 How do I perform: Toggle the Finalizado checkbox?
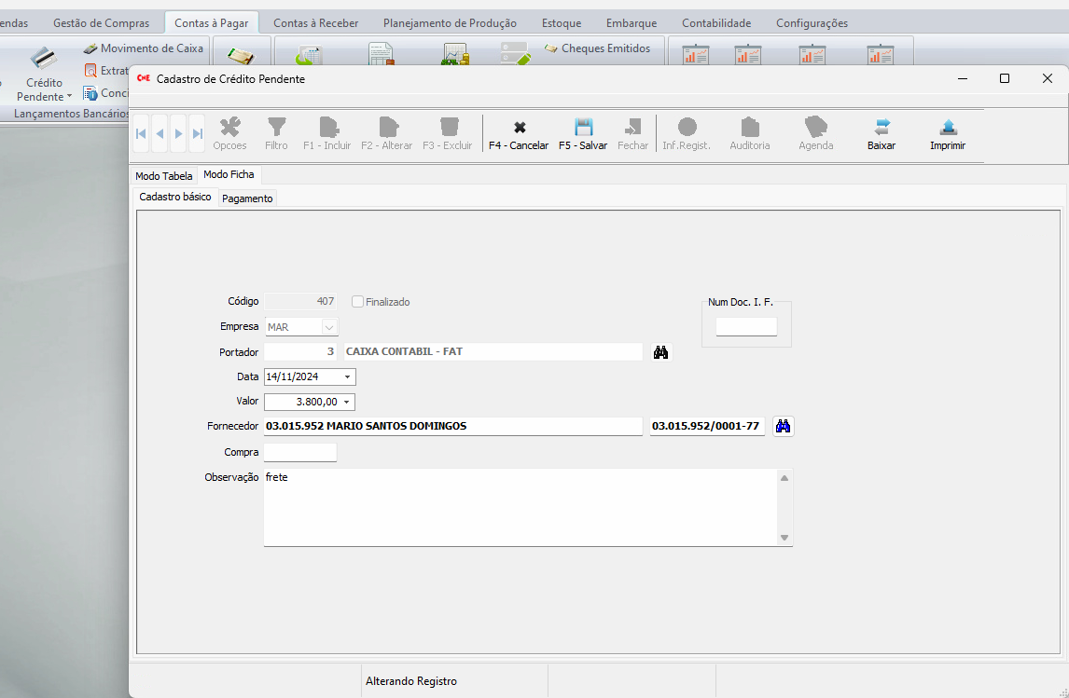pos(357,302)
